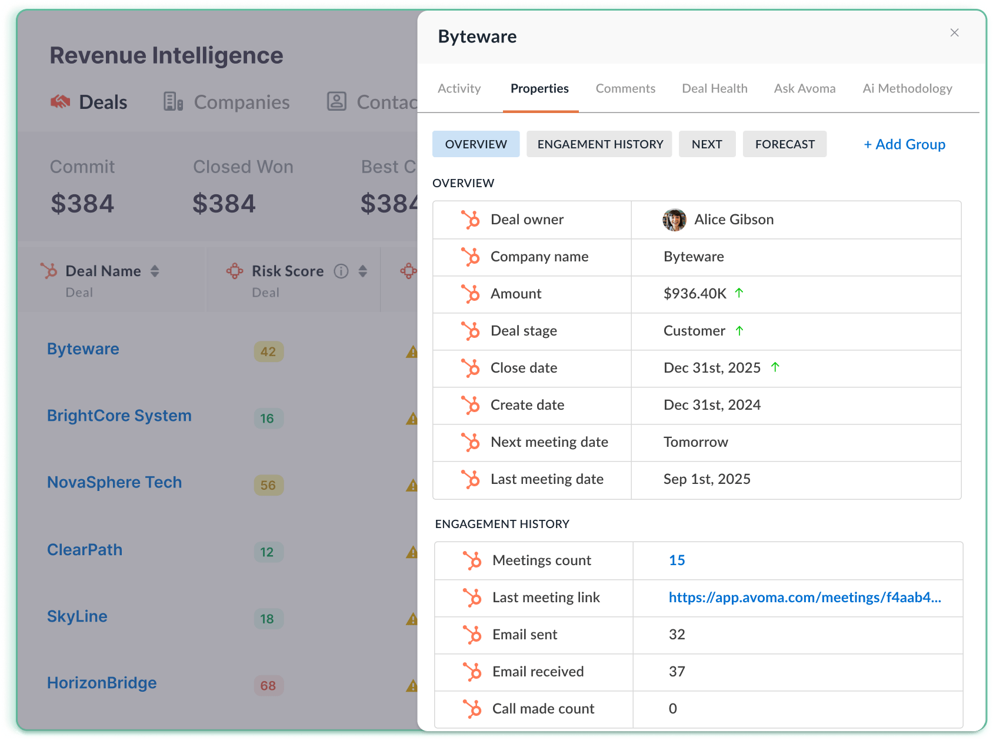Click Byteware risk score badge 42
993x740 pixels.
tap(268, 351)
